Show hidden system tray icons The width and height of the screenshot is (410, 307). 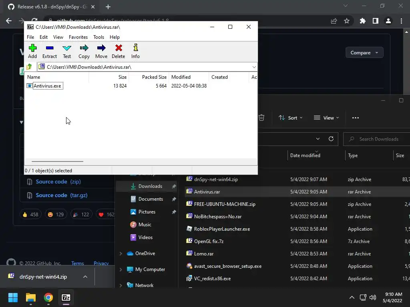pos(352,297)
